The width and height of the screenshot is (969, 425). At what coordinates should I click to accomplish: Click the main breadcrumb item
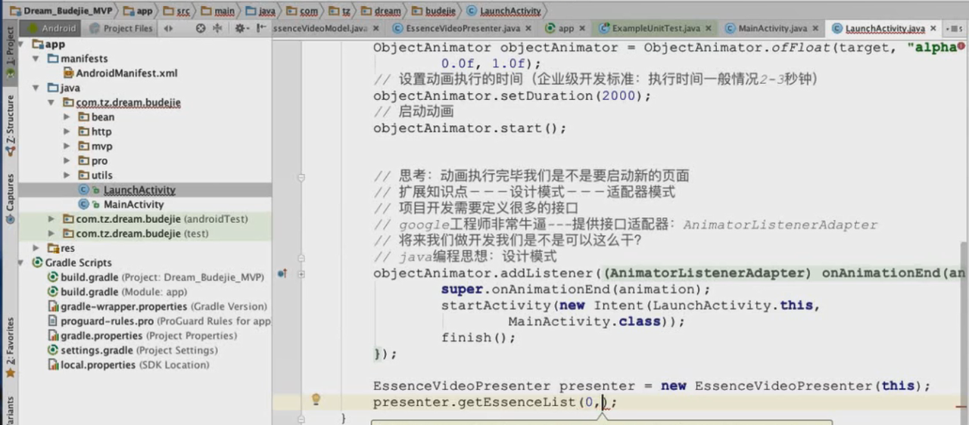[x=218, y=11]
